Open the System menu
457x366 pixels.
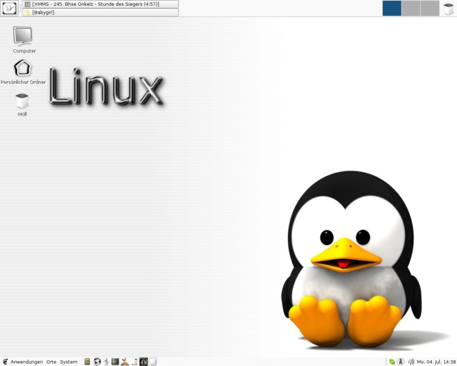(x=69, y=362)
